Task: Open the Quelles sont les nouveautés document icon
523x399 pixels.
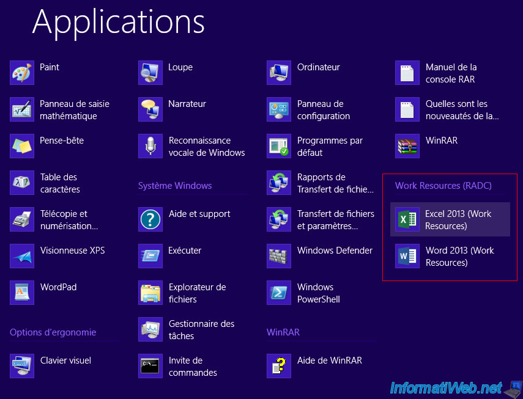Action: point(407,109)
